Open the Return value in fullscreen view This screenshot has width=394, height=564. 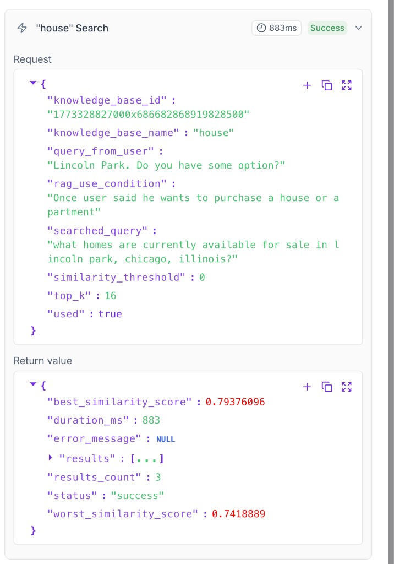(x=347, y=387)
